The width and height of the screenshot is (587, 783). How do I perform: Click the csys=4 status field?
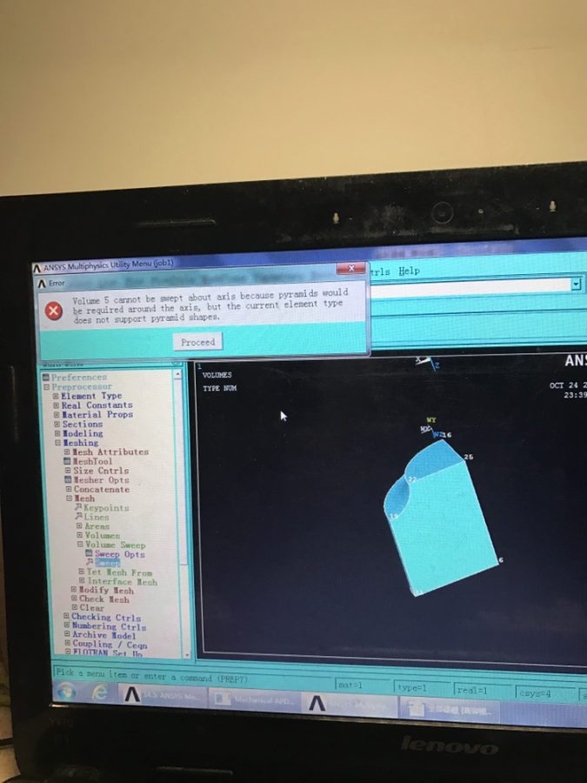pos(545,693)
